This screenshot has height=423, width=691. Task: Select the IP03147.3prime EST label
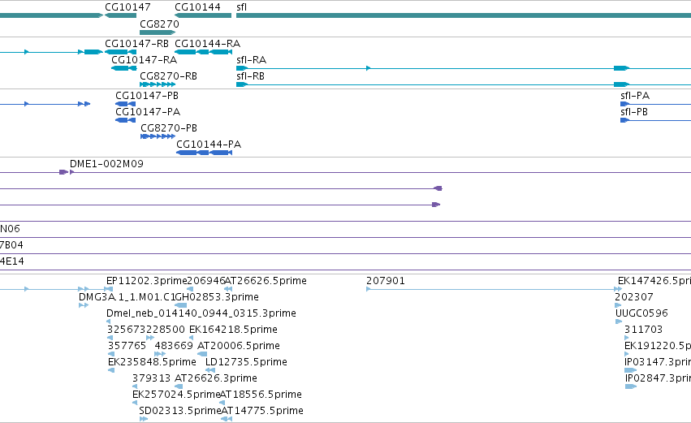click(x=658, y=362)
